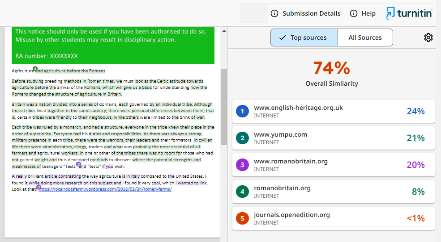Expand the www.yumpu.com source card

click(x=334, y=138)
